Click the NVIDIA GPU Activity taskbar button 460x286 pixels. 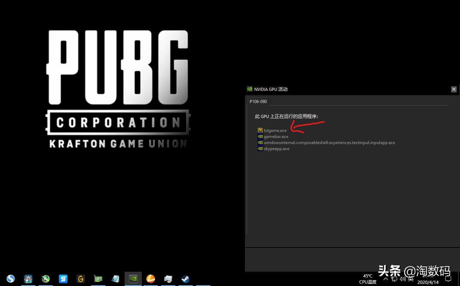tap(133, 279)
